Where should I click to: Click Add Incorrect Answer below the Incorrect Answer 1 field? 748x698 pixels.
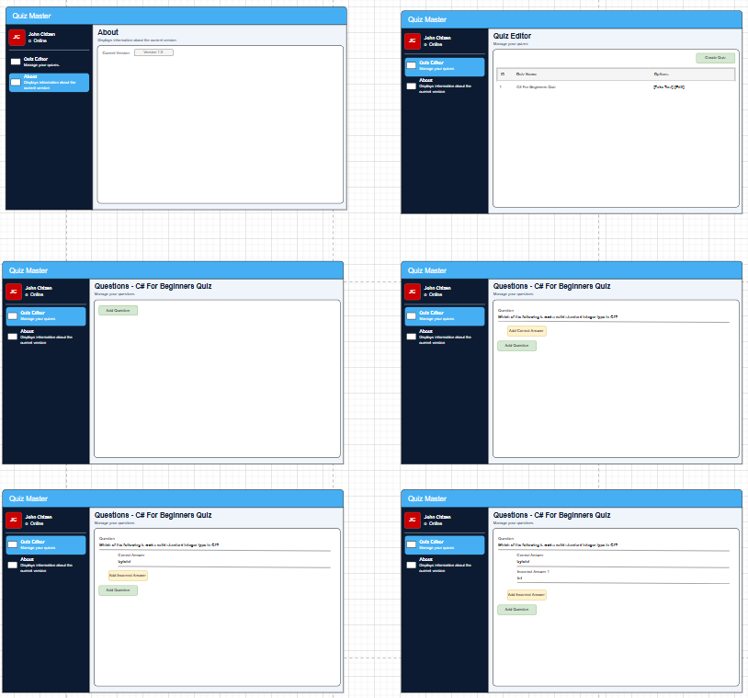(x=527, y=595)
